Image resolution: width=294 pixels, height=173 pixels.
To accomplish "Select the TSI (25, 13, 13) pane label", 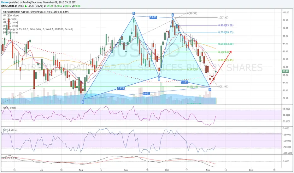I will coord(10,158).
